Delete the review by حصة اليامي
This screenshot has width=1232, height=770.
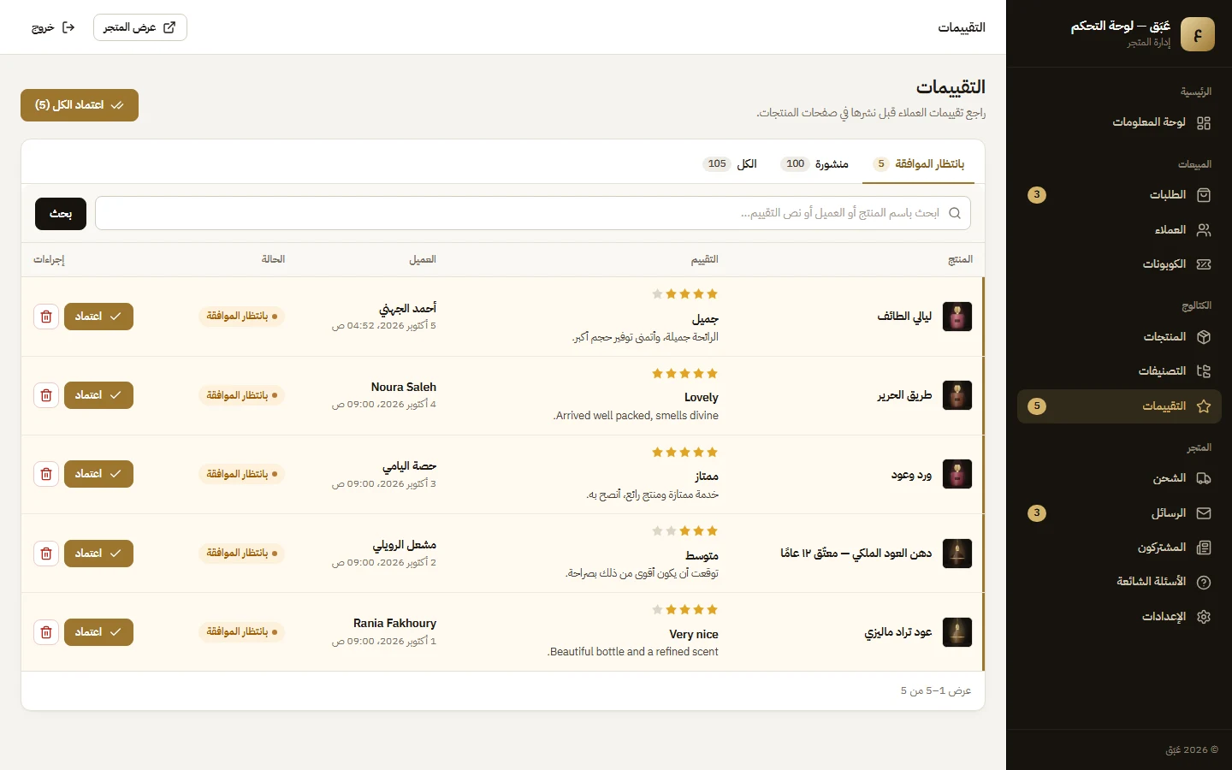[x=46, y=474]
